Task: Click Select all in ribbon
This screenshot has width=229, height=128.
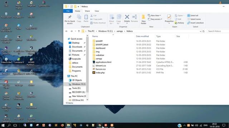Action: tap(193, 16)
